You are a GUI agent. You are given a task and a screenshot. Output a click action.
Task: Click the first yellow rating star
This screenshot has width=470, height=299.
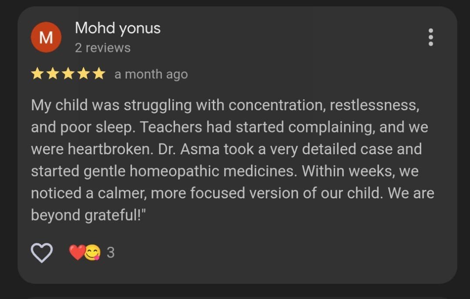tap(37, 74)
